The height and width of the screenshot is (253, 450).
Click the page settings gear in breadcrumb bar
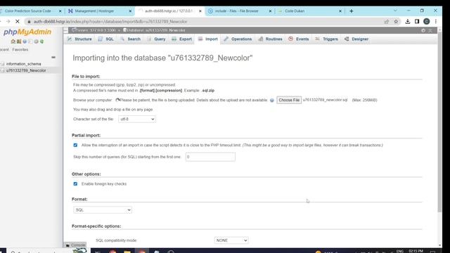tap(423, 30)
